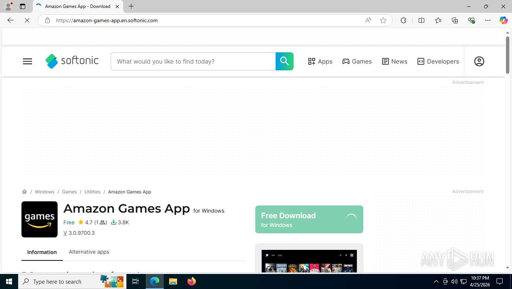This screenshot has width=512, height=289.
Task: Go to Utilities breadcrumb link
Action: pos(92,192)
